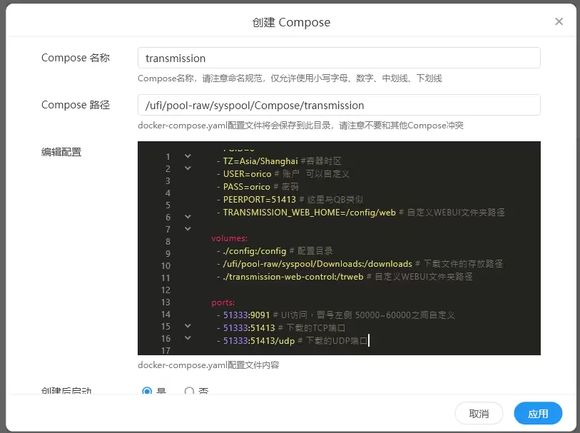Select 否 radio button option

(190, 391)
